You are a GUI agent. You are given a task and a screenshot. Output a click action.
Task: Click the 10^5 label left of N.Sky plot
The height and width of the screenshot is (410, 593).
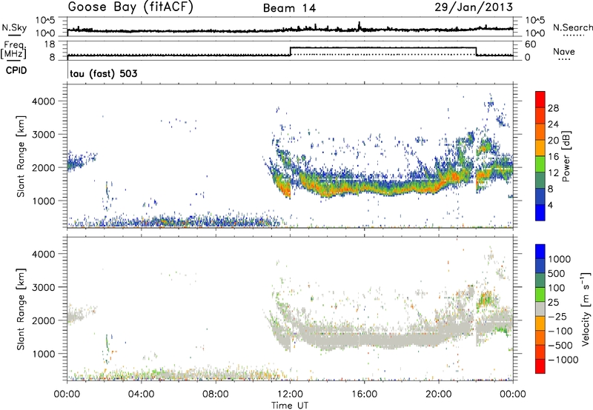[45, 20]
